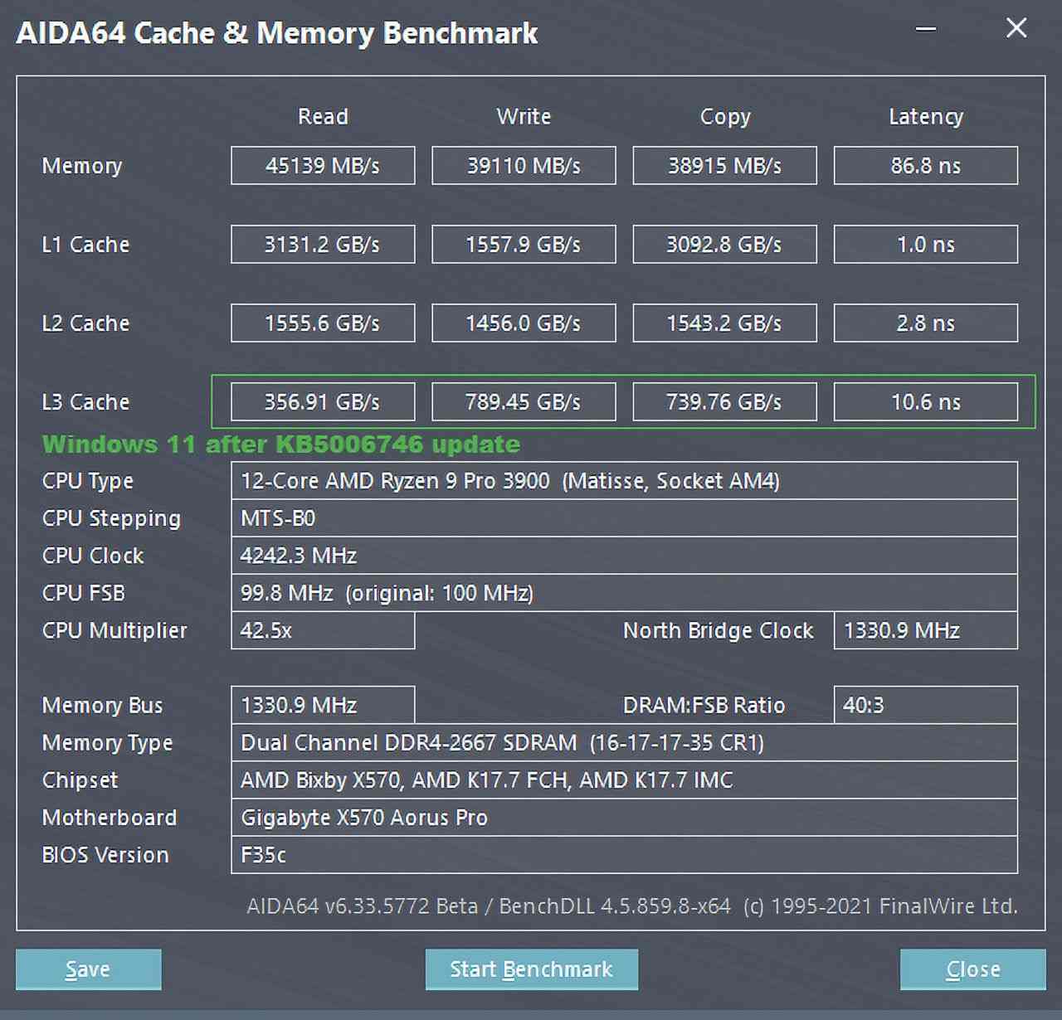The height and width of the screenshot is (1020, 1062).
Task: Click the Start Benchmark button
Action: (x=531, y=969)
